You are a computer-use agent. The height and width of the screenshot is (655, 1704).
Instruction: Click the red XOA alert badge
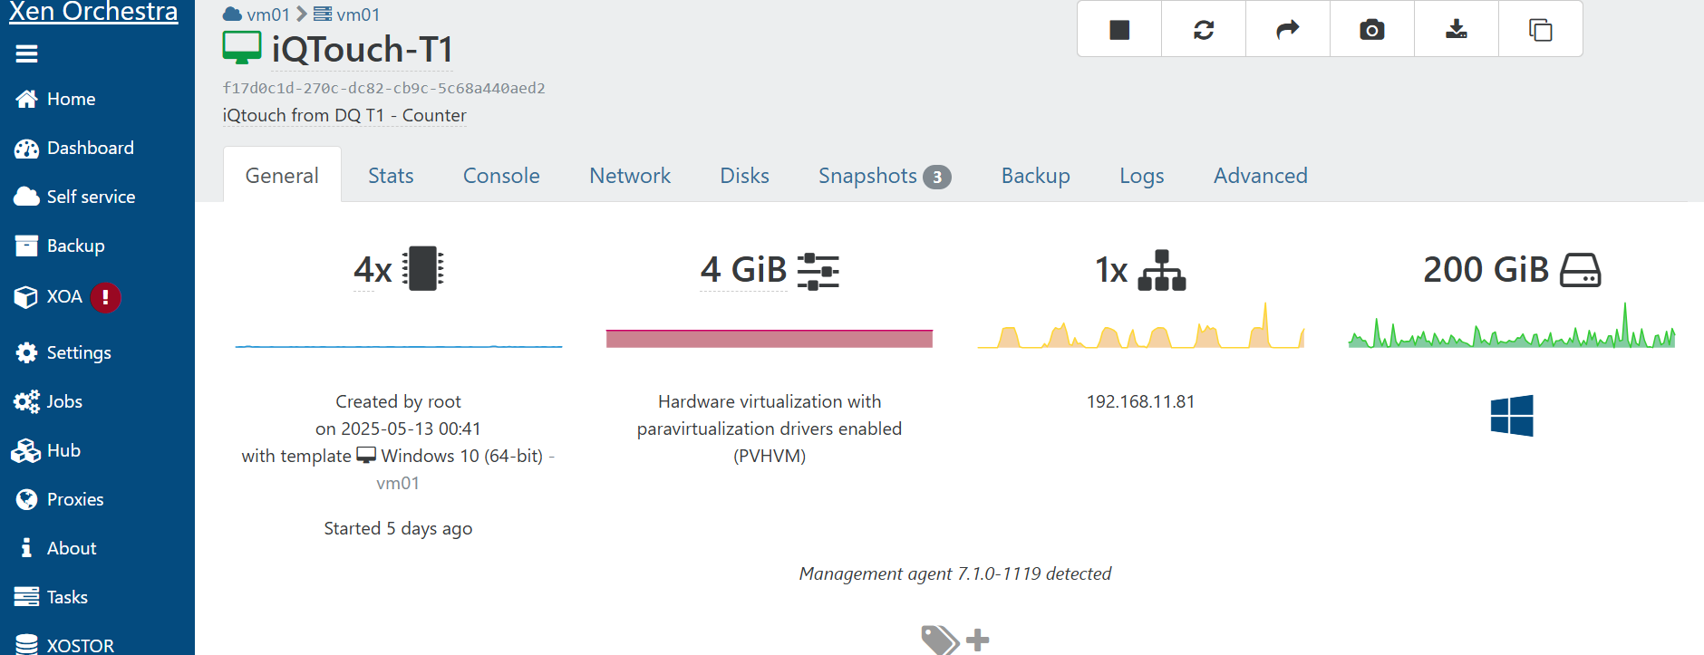[x=105, y=297]
